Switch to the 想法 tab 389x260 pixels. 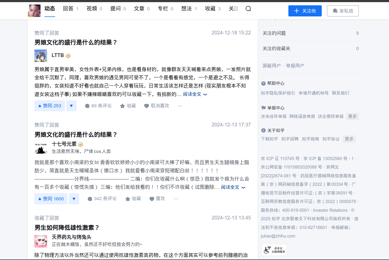click(189, 9)
